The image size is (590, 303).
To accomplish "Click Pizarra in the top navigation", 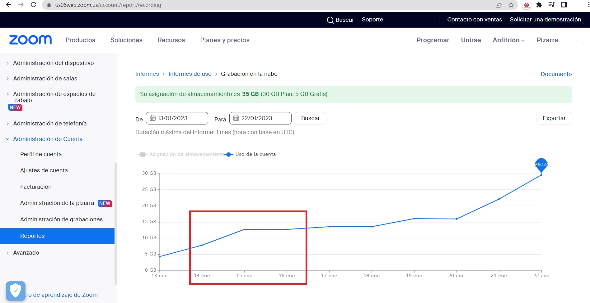I will (x=547, y=40).
